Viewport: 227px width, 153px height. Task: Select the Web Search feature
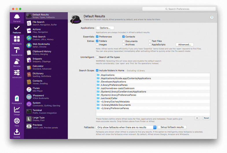(47, 38)
